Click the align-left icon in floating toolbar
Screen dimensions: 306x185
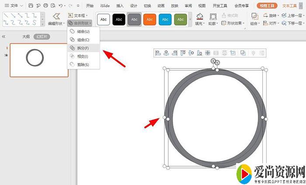tap(159, 53)
